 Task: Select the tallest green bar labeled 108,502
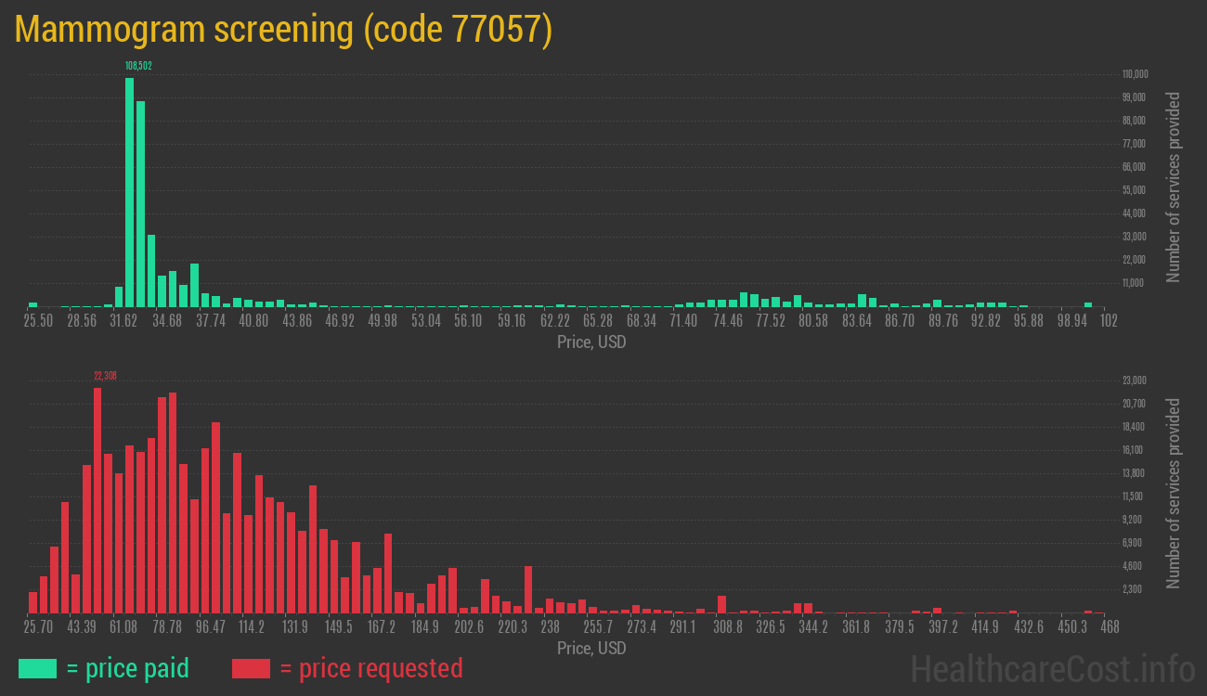coord(130,191)
